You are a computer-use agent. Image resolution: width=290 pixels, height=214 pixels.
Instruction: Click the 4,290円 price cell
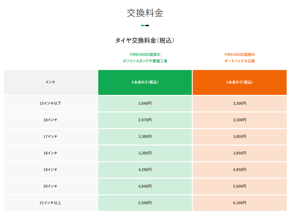click(x=145, y=170)
